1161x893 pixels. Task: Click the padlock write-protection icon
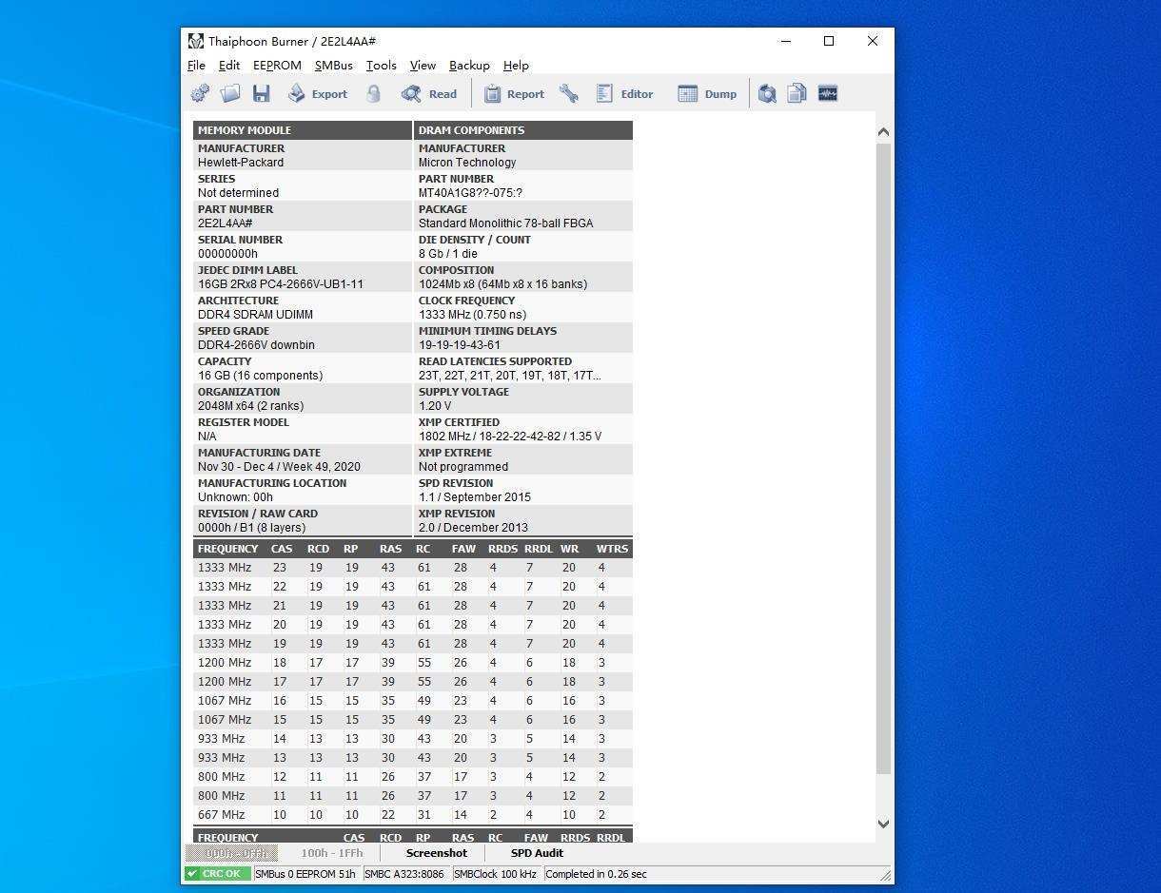[374, 93]
